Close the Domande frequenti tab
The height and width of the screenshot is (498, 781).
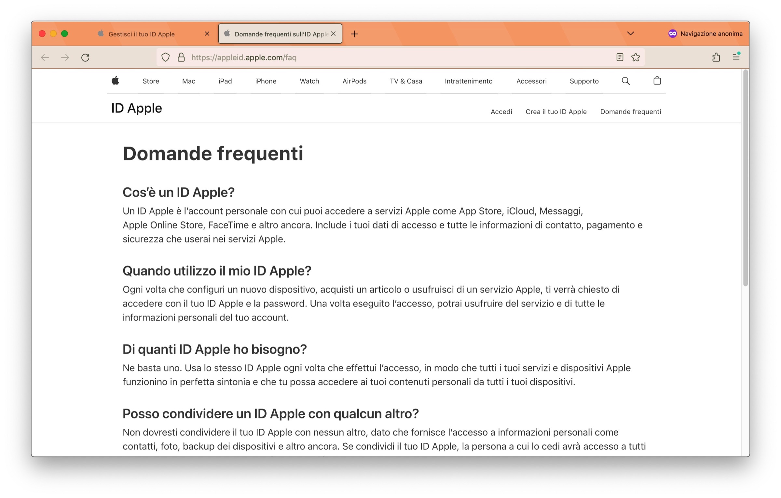(333, 34)
